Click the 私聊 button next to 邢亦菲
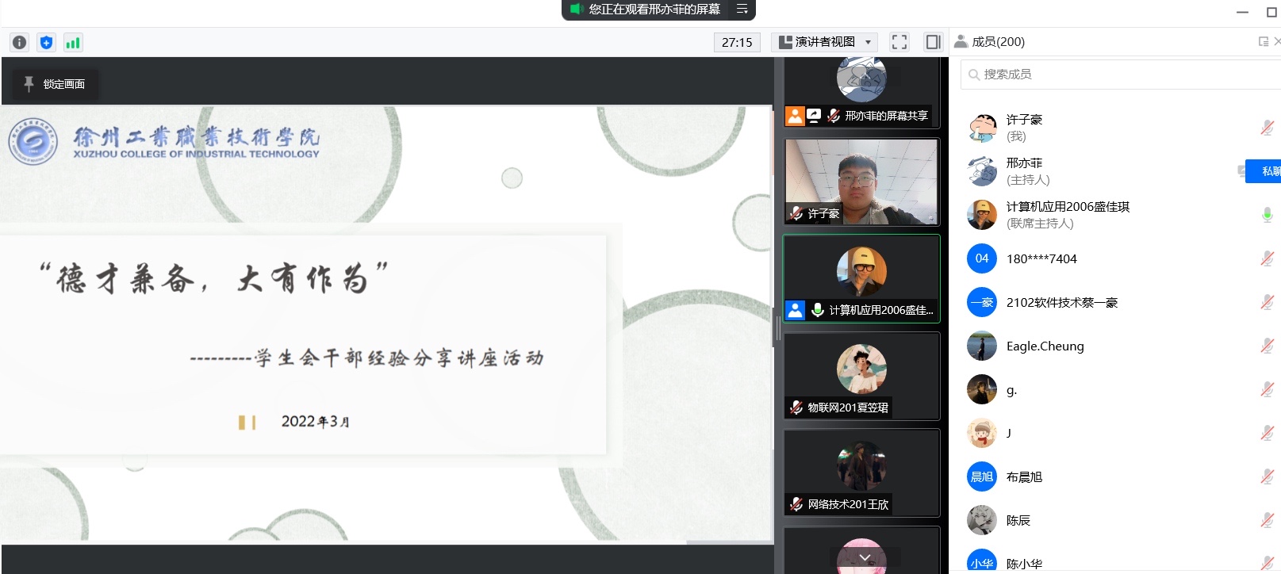The height and width of the screenshot is (574, 1281). coord(1264,171)
